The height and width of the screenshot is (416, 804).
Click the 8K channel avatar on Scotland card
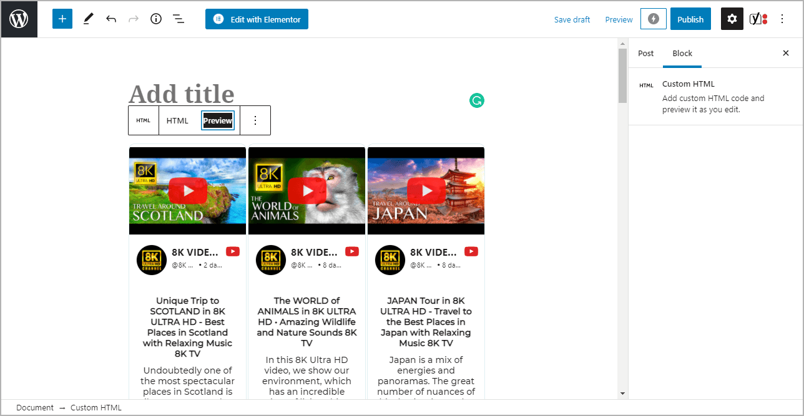(152, 259)
